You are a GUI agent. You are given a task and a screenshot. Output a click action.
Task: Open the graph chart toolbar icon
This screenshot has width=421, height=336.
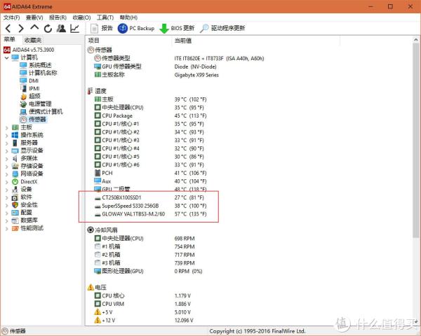point(74,28)
